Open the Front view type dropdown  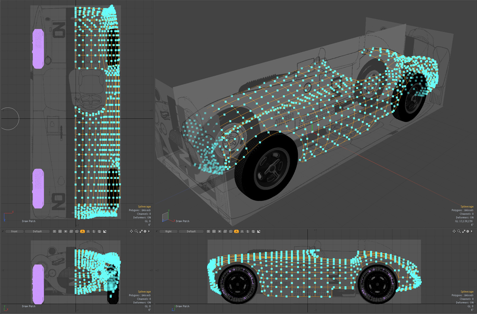click(14, 232)
